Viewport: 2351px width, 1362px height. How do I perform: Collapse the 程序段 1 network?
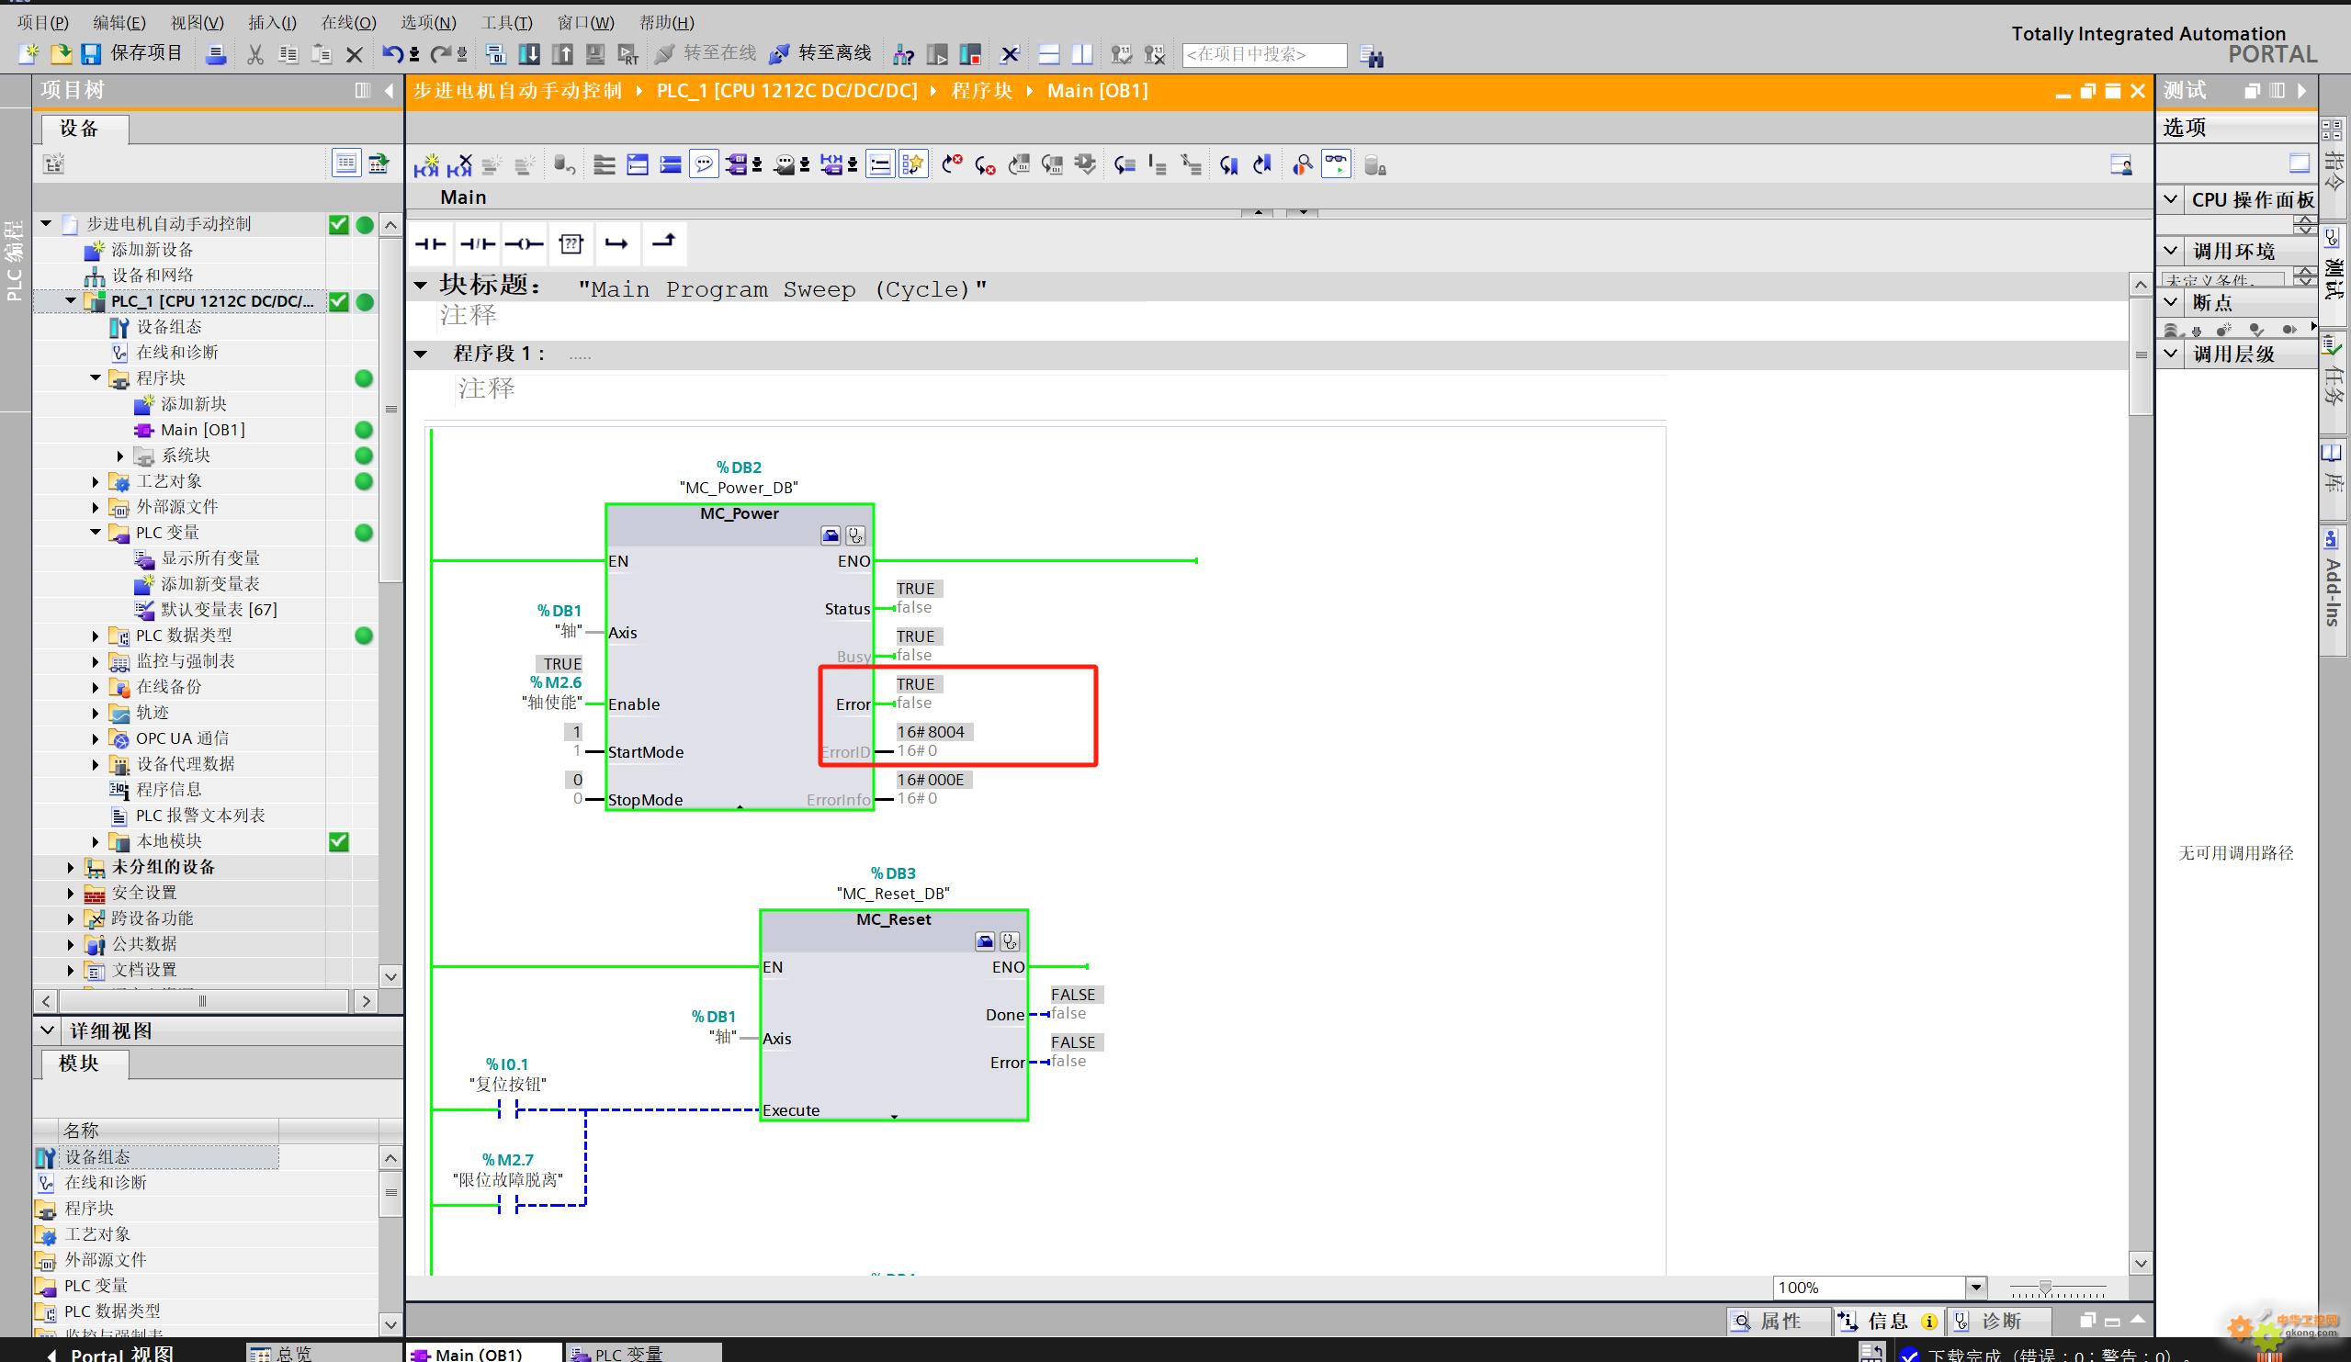point(421,354)
